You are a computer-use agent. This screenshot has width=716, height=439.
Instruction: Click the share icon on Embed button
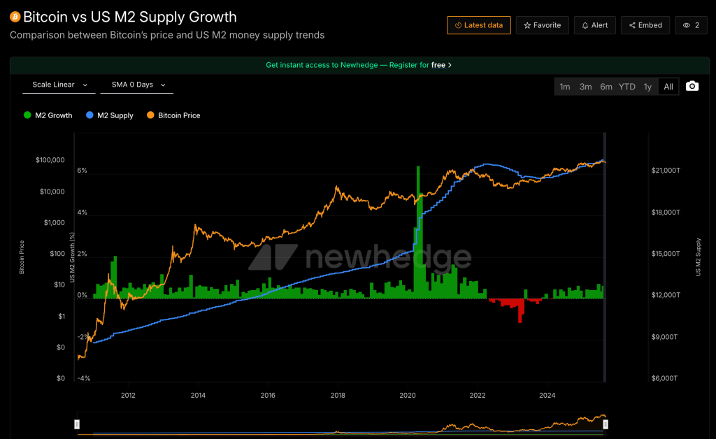pos(633,24)
